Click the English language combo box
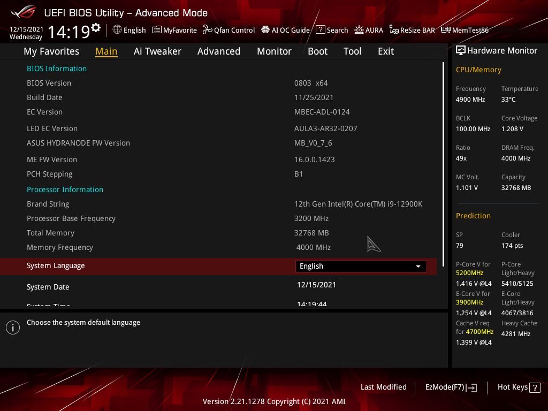The height and width of the screenshot is (411, 548). tap(361, 267)
